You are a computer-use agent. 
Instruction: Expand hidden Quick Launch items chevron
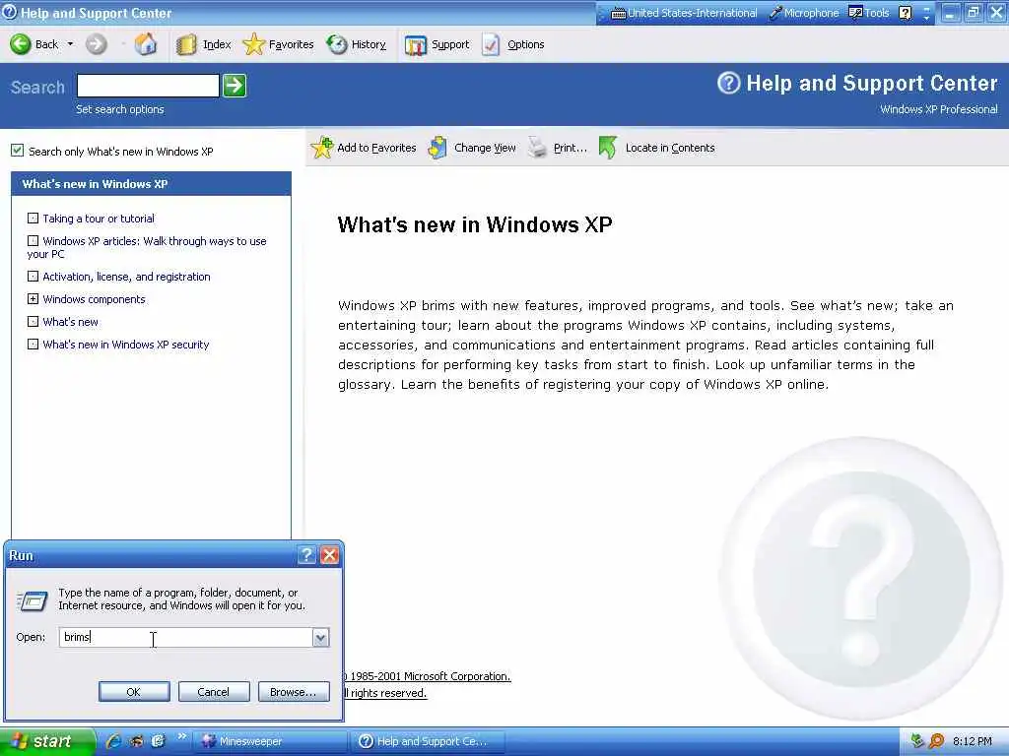(x=181, y=736)
